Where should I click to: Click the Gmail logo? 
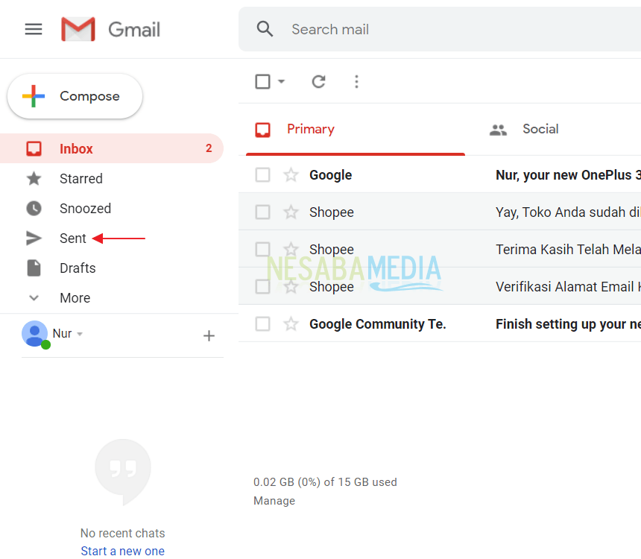[x=111, y=29]
